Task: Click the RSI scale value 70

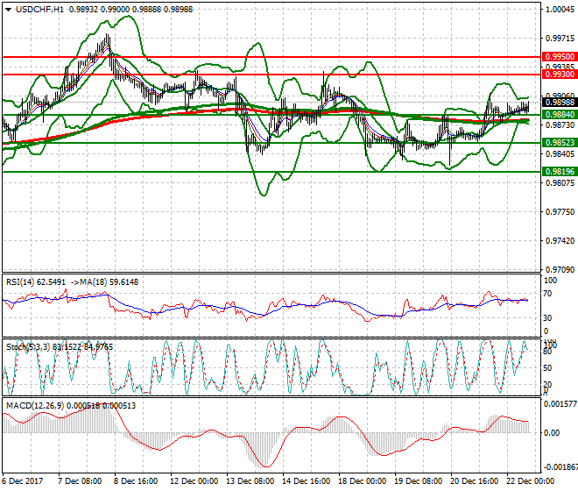Action: click(x=547, y=294)
